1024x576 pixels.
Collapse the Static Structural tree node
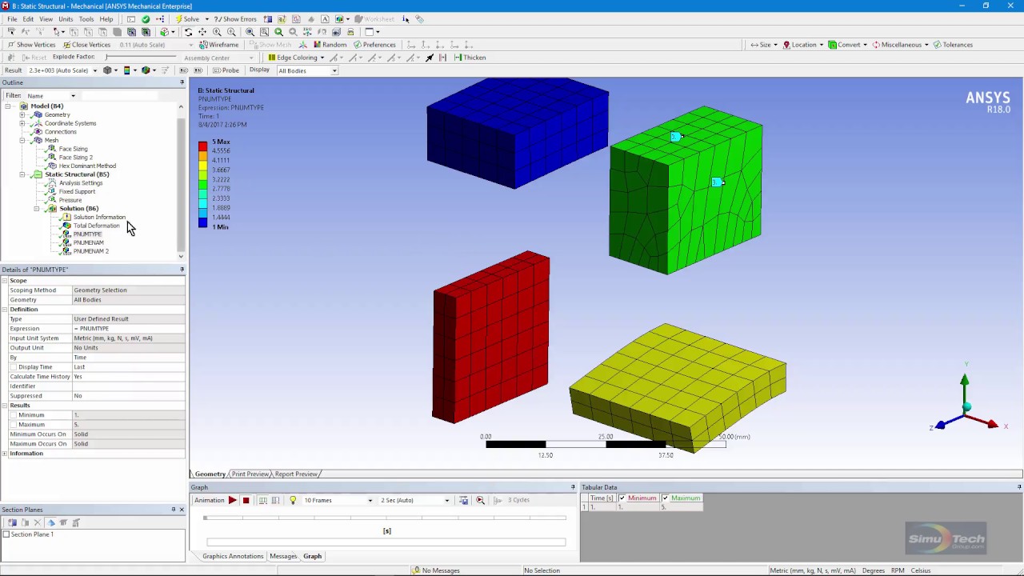click(22, 174)
